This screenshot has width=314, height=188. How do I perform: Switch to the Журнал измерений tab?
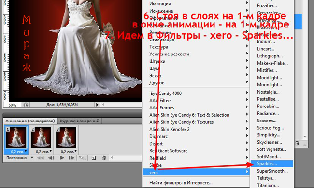tap(80, 121)
